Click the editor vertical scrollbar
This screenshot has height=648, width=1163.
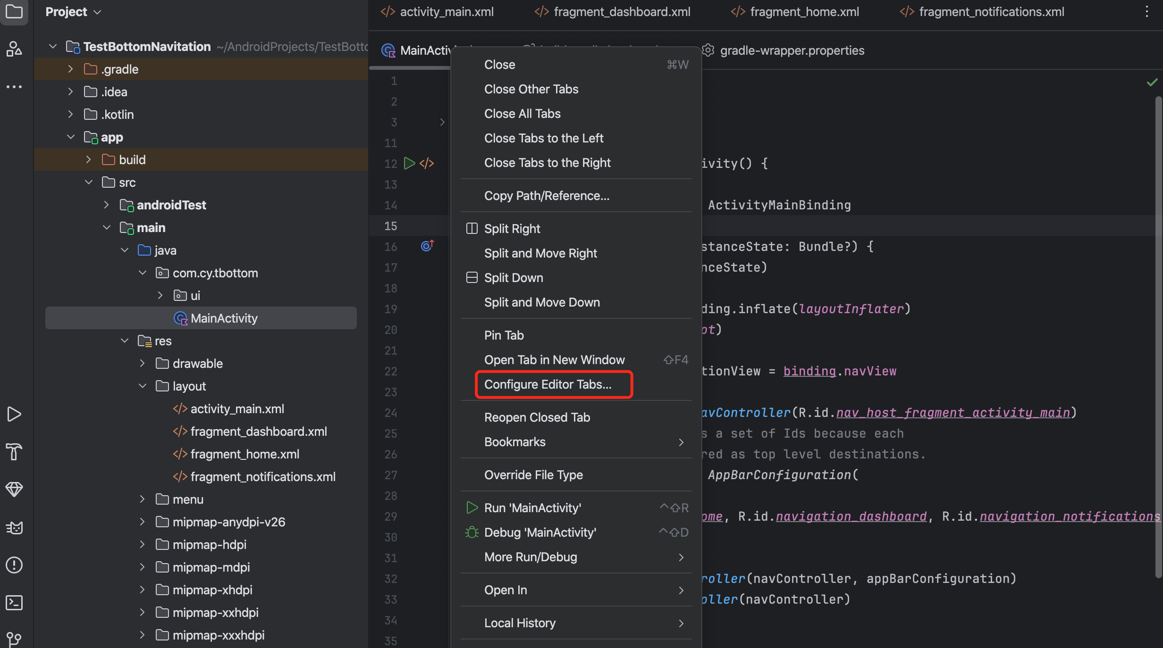point(1158,336)
